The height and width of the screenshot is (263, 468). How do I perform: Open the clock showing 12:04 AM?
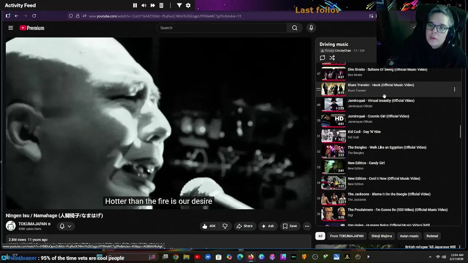(457, 257)
